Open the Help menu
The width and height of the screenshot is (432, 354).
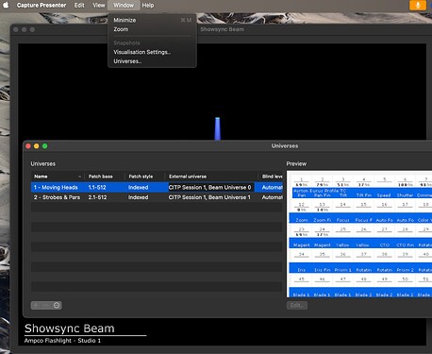point(148,5)
